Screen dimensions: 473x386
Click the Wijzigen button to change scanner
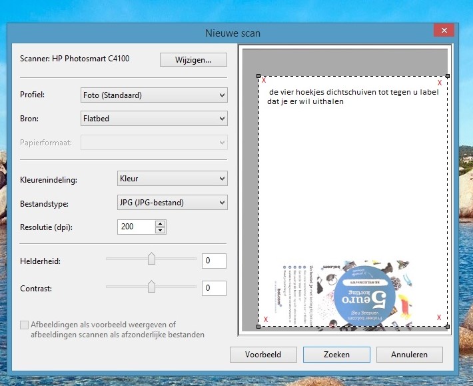(193, 60)
